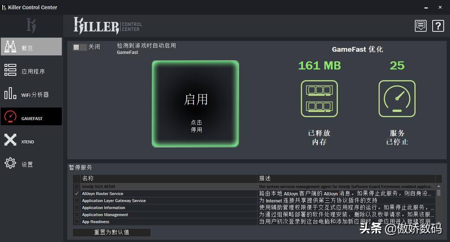Image resolution: width=450 pixels, height=242 pixels.
Task: Open help via the question mark icon
Action: tap(438, 26)
